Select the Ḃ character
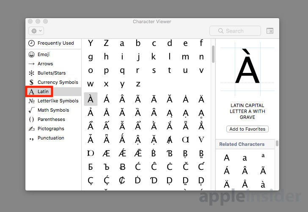 point(154,153)
